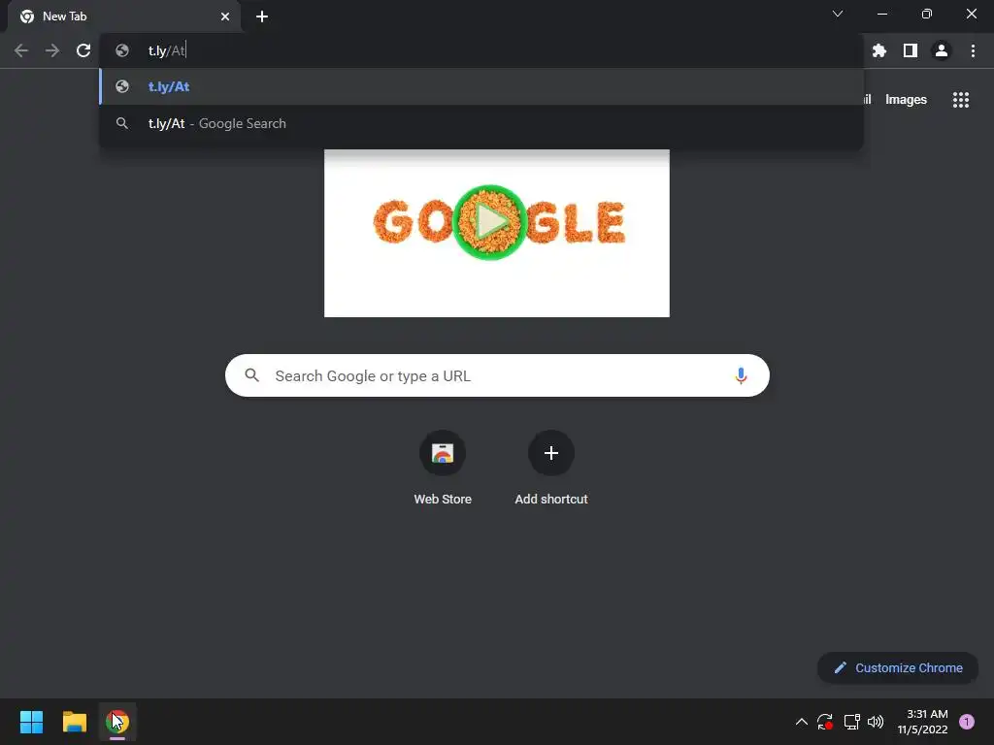Click the forward navigation arrow
The image size is (994, 745).
52,50
